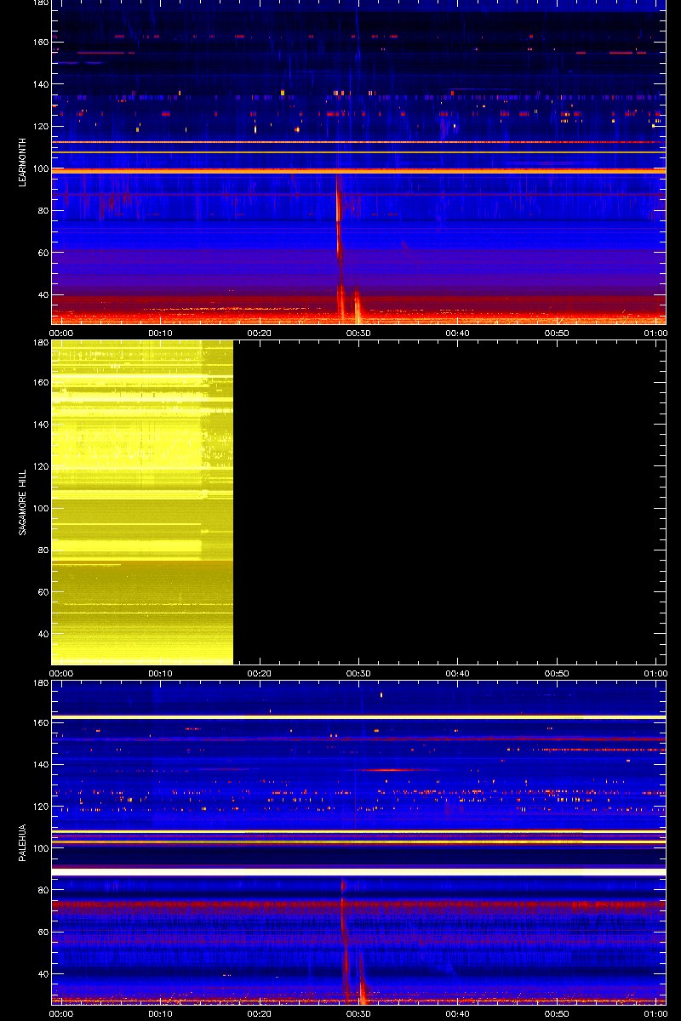Select the 120 frequency tick in Palehua panel

40,807
